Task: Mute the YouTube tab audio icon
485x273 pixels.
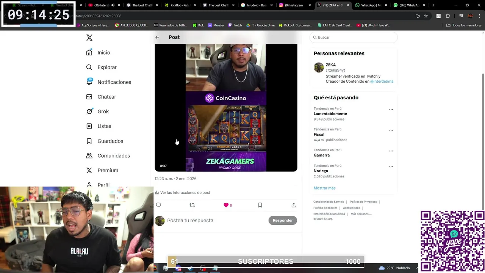Action: pos(113,5)
